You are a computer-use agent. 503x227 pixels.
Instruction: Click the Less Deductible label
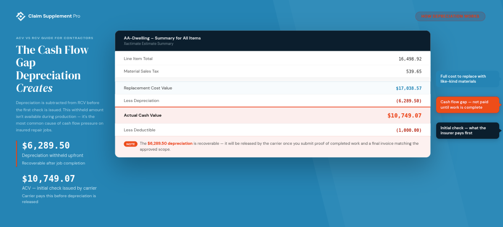(x=140, y=130)
